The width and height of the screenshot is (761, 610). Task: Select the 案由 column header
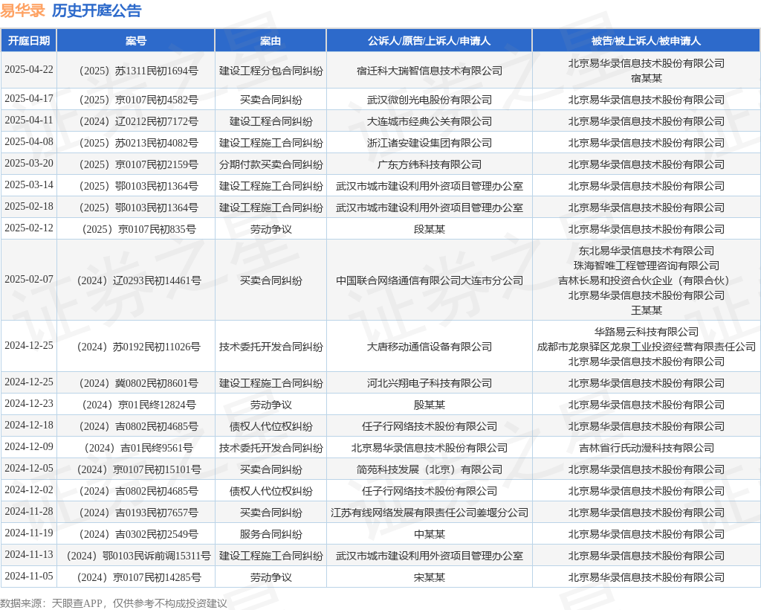pyautogui.click(x=271, y=41)
